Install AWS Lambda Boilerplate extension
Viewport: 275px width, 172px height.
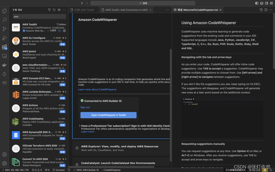[62, 98]
